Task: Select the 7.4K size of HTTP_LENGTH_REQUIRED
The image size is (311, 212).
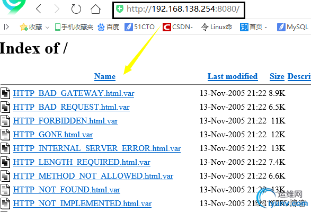Action: 277,162
